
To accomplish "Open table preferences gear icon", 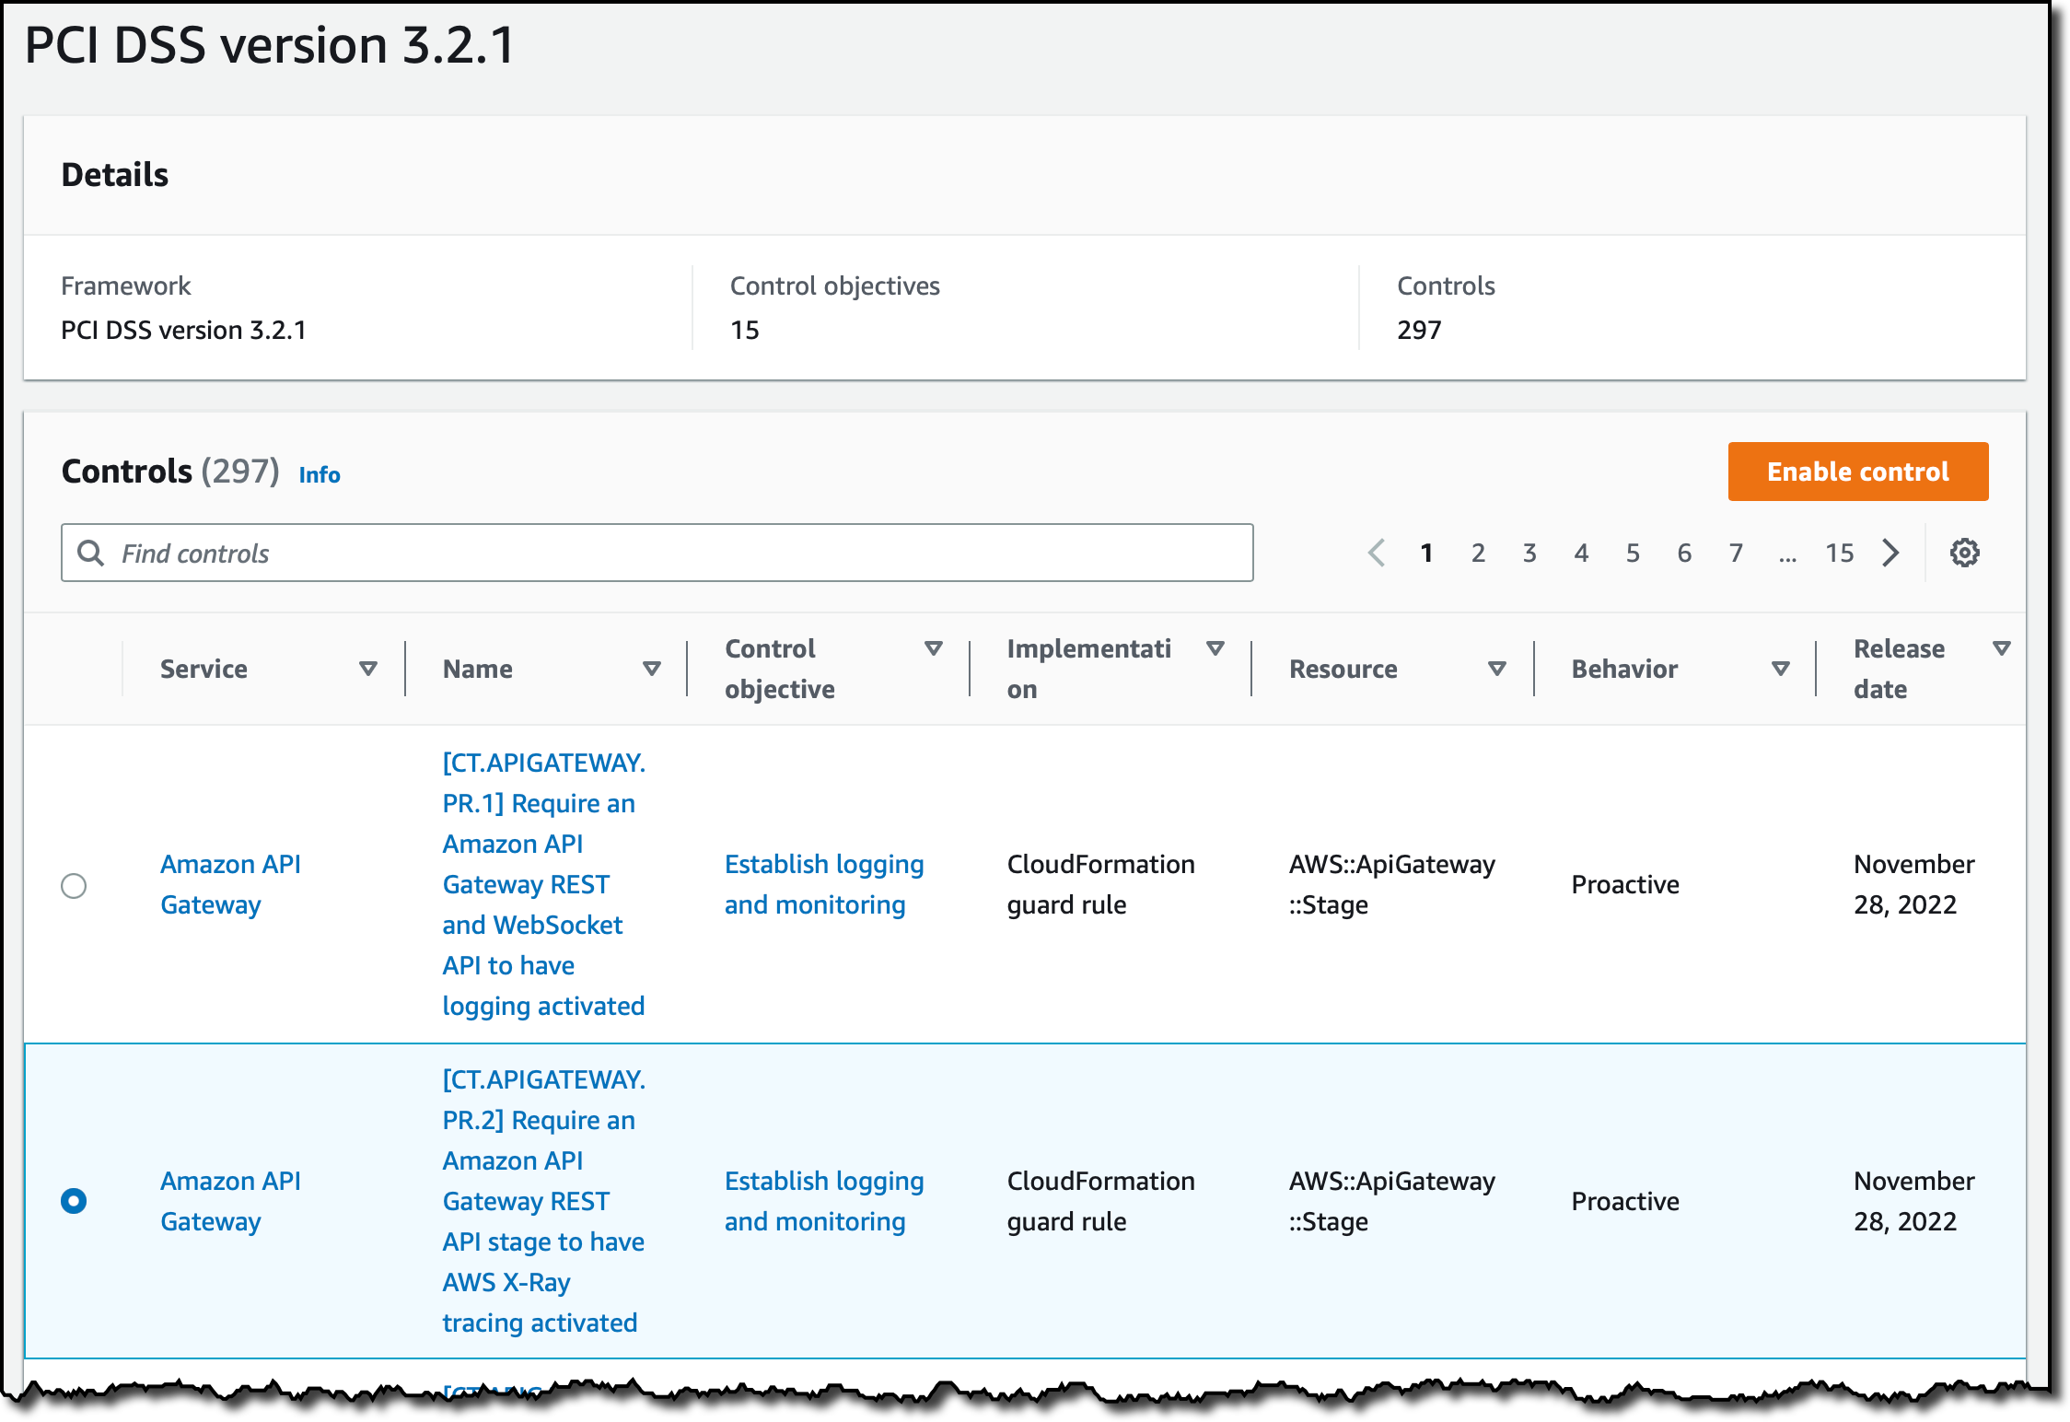I will point(1964,553).
